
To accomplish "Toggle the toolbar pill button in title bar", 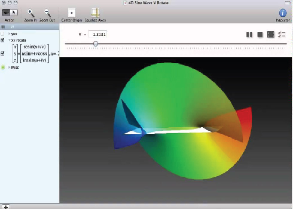I will [287, 3].
